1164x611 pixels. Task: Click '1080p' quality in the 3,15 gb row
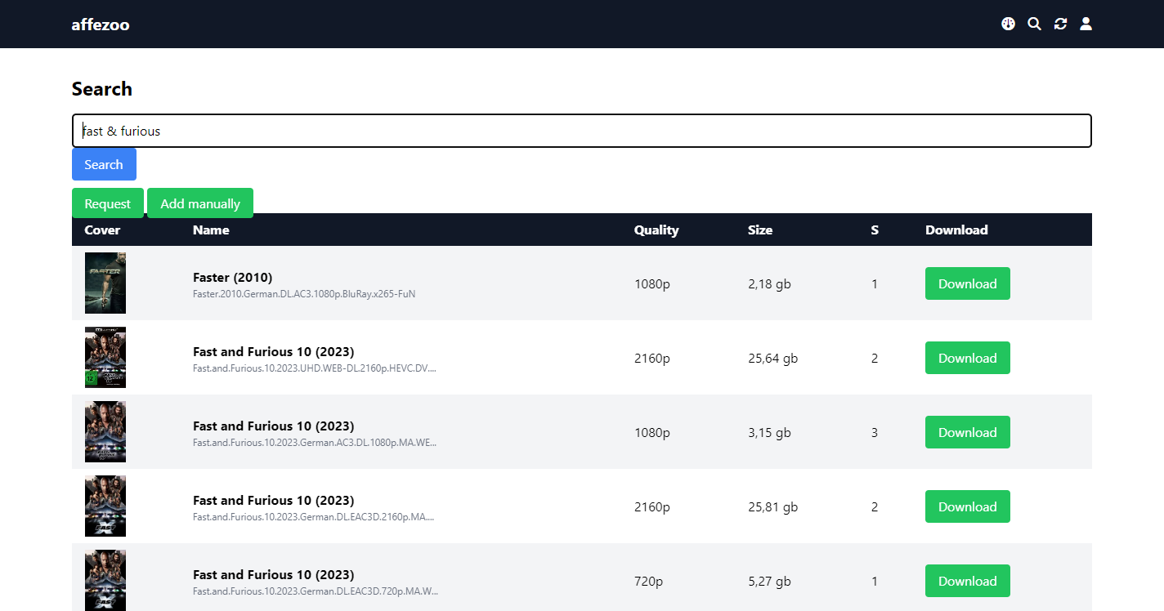coord(652,433)
